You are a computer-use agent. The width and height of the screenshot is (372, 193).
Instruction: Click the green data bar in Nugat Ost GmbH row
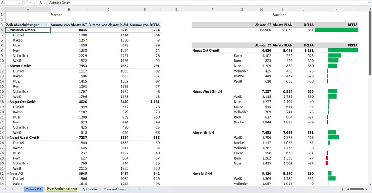tap(343, 51)
